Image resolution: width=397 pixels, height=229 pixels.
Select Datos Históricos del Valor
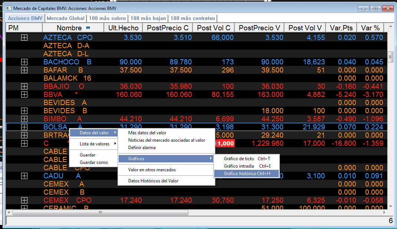[x=153, y=181]
